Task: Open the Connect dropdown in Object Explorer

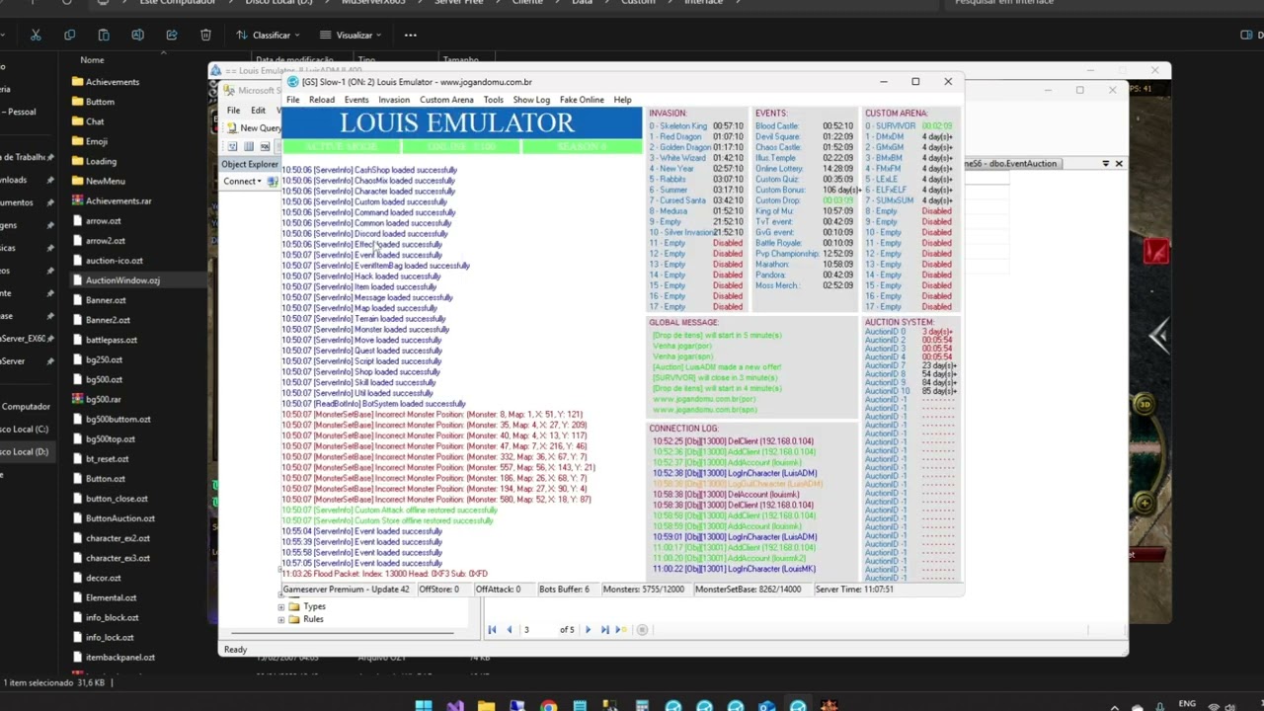Action: pyautogui.click(x=243, y=181)
